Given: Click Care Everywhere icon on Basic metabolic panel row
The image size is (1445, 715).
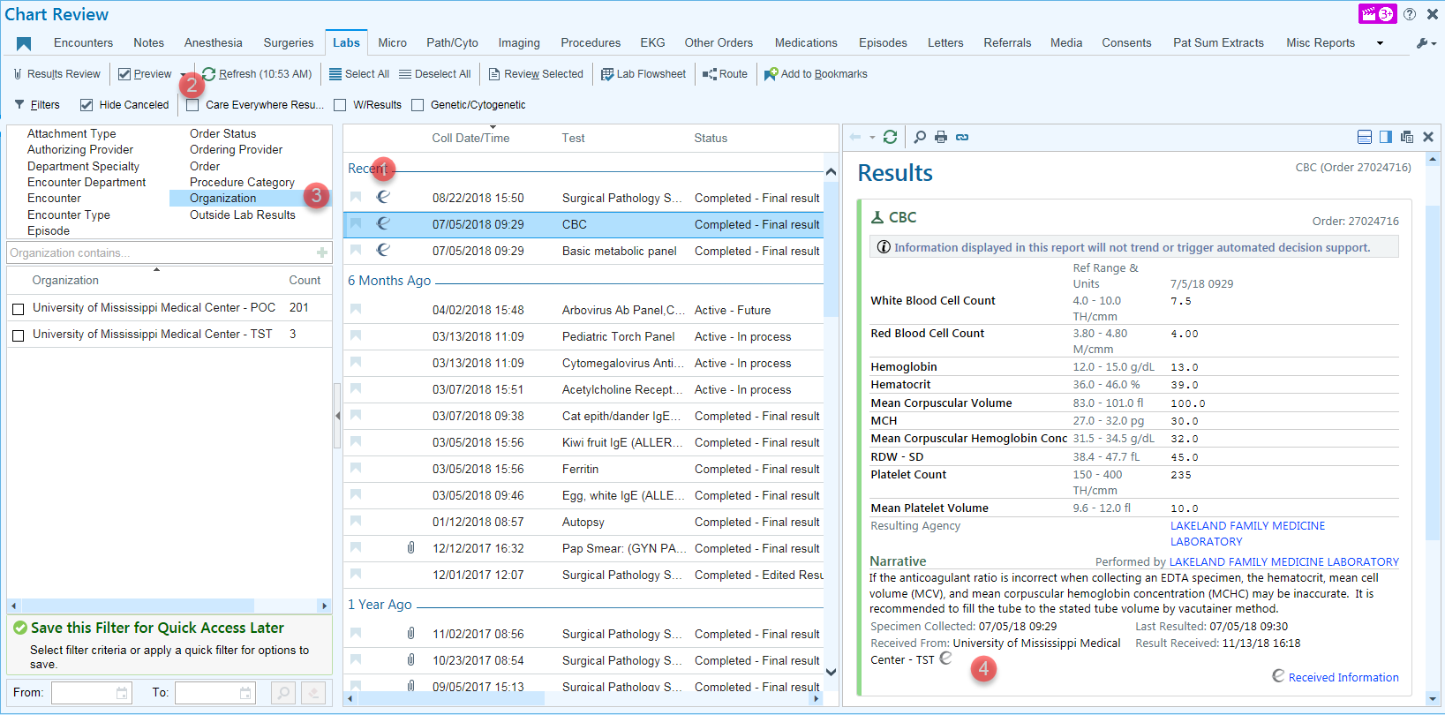Looking at the screenshot, I should pyautogui.click(x=383, y=250).
